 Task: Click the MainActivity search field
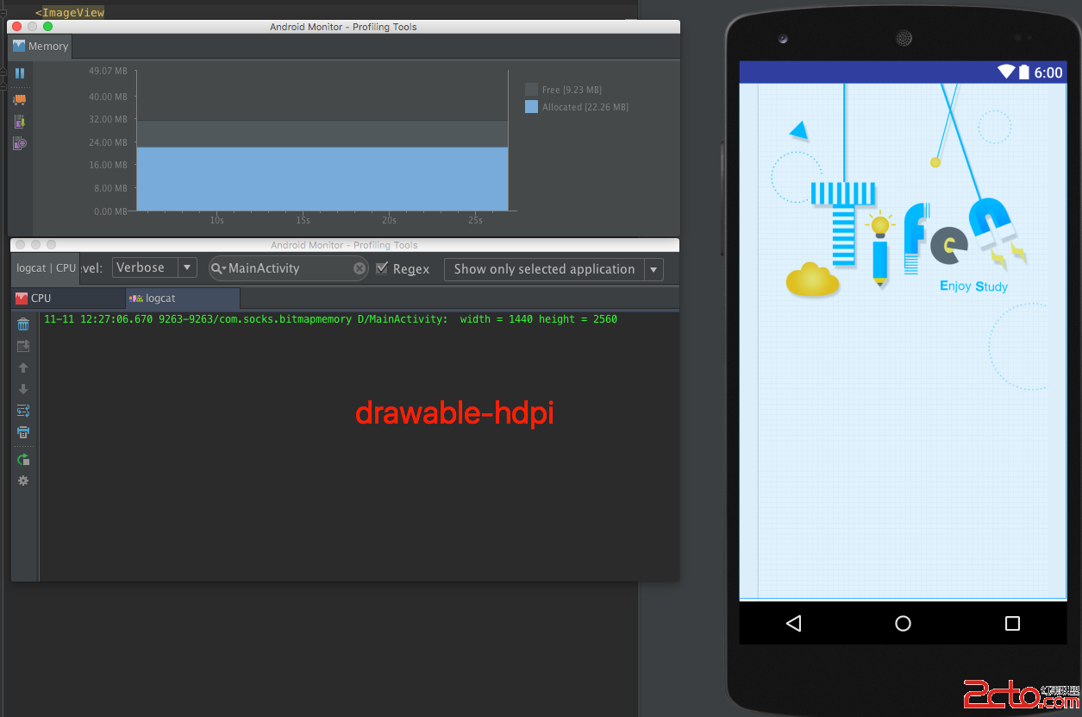[x=289, y=268]
